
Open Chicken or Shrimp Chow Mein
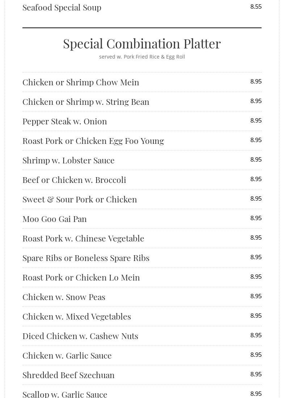(81, 82)
